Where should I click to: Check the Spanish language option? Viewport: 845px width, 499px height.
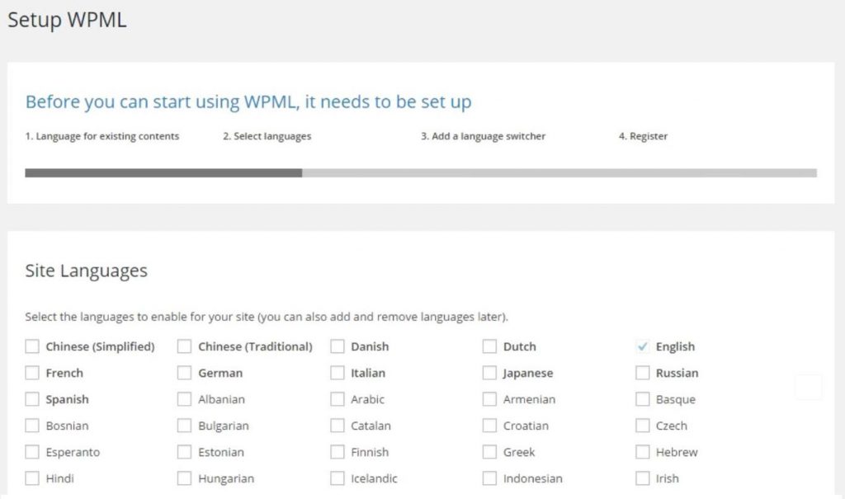[x=32, y=399]
